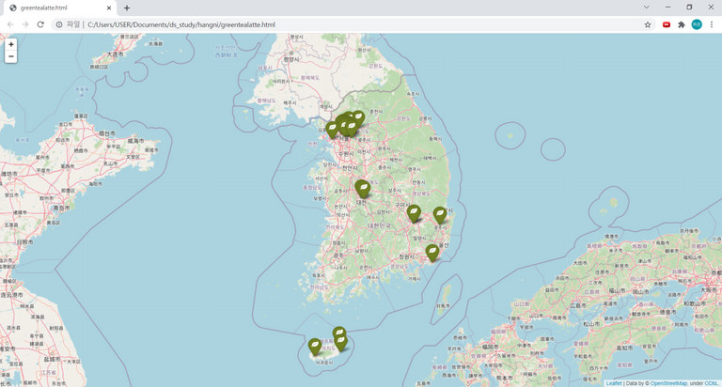Open the OpenStreetMap attribution link
The image size is (722, 387).
(668, 383)
